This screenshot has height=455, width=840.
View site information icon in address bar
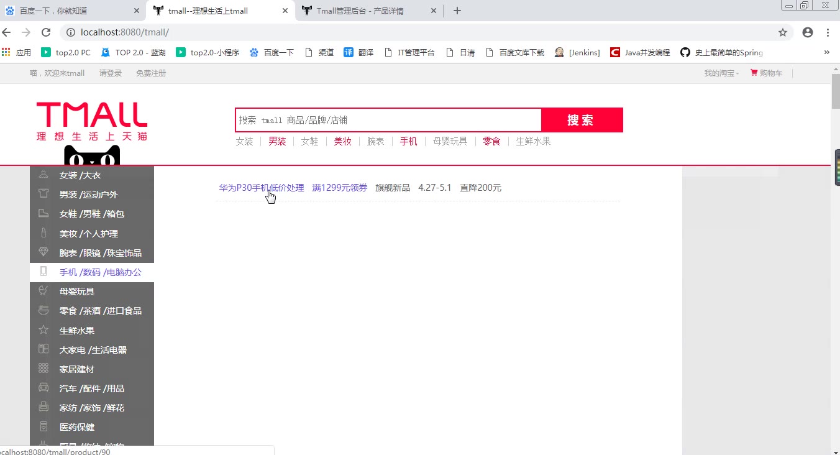tap(70, 32)
